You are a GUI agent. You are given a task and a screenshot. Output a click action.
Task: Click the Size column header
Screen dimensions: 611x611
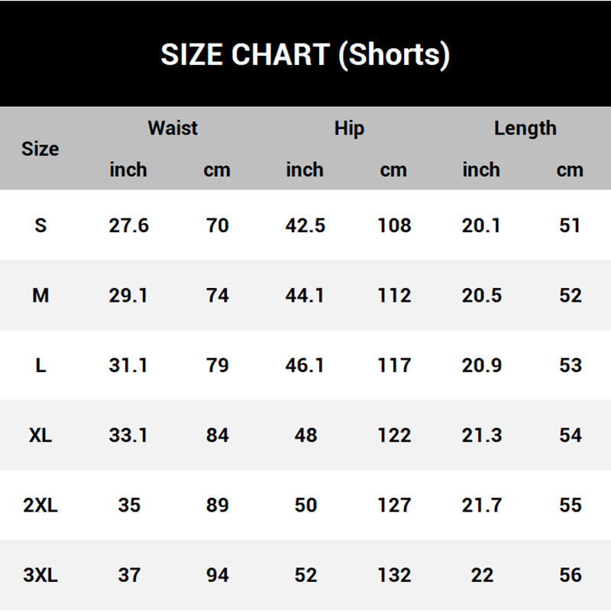pos(40,149)
